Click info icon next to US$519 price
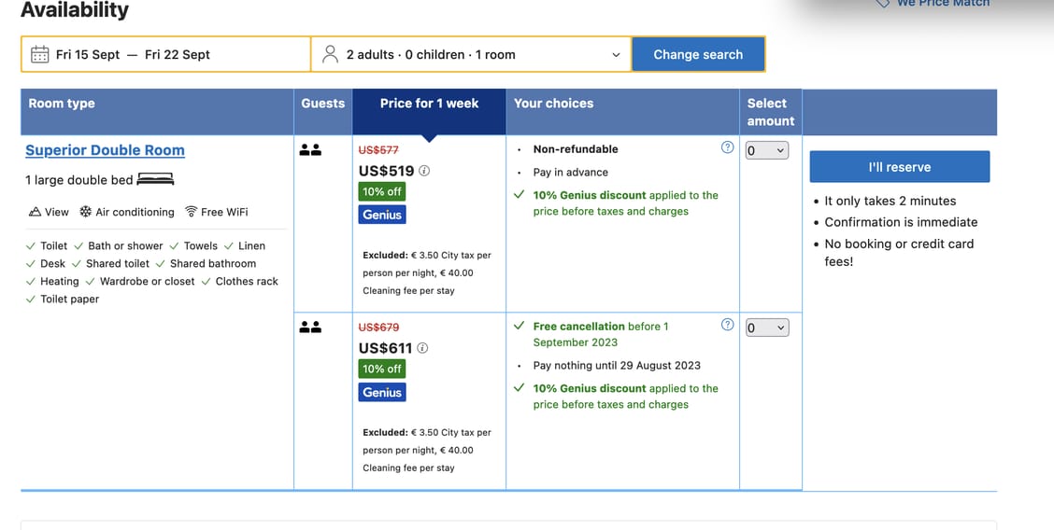1054x530 pixels. tap(424, 171)
